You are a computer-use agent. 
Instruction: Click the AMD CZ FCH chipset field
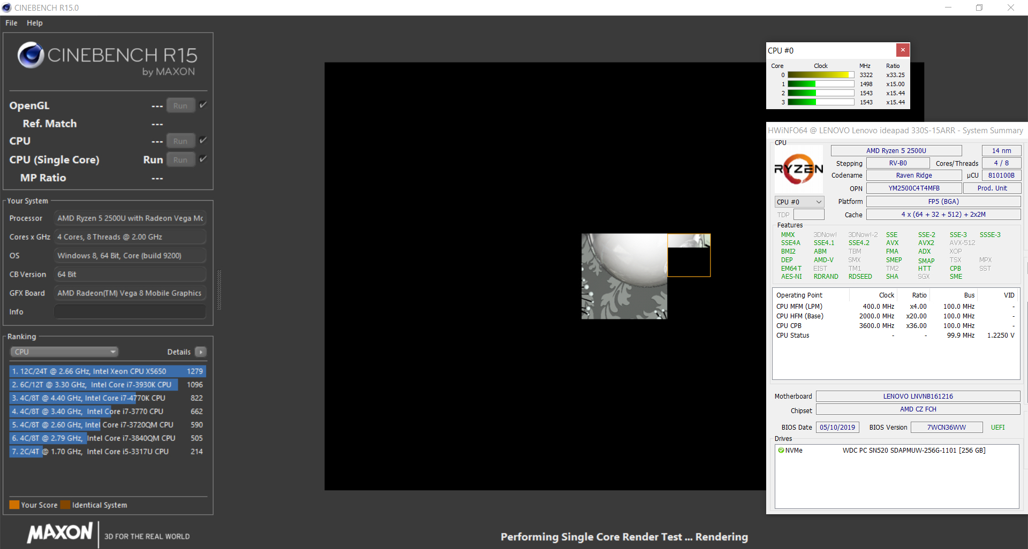coord(918,409)
